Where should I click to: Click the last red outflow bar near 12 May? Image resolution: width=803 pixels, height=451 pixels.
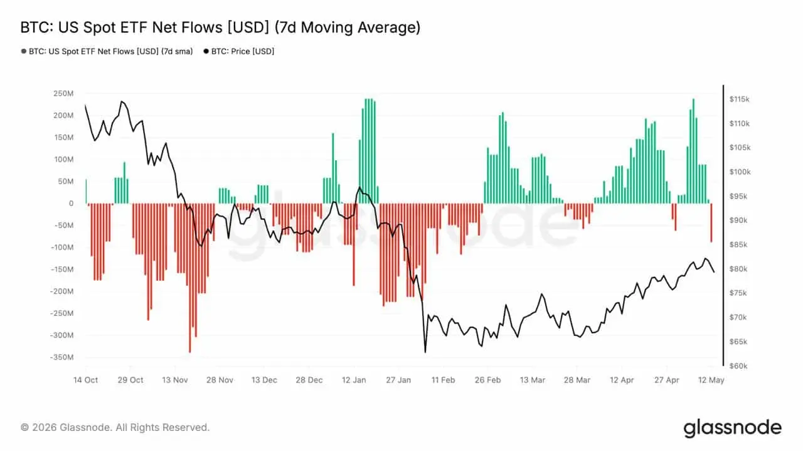click(711, 223)
